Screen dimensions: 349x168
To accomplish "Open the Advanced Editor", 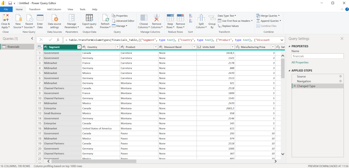I will tap(123, 21).
